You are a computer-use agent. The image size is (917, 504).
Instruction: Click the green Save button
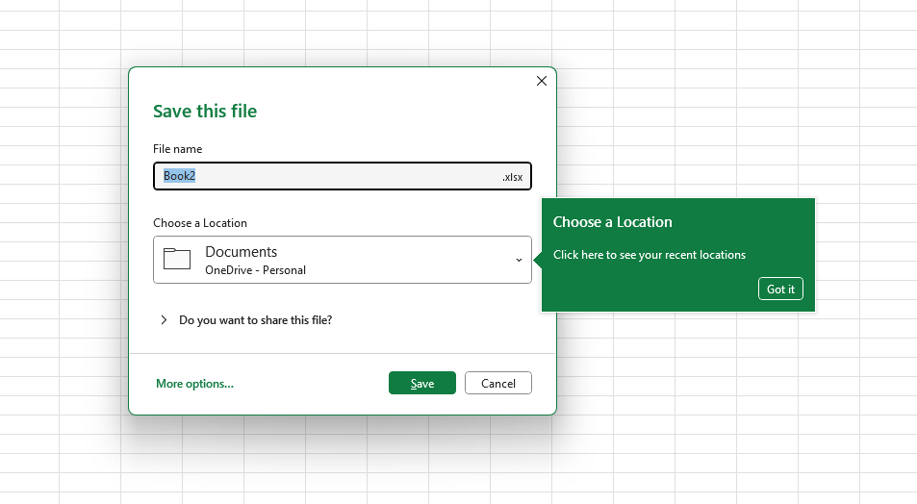coord(422,383)
